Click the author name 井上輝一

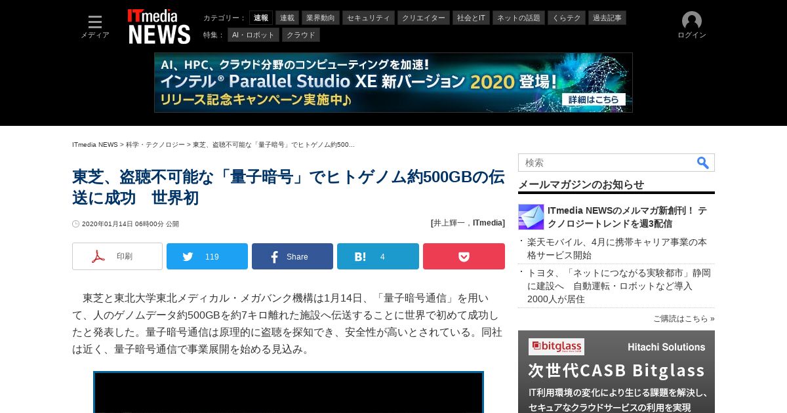coord(450,223)
